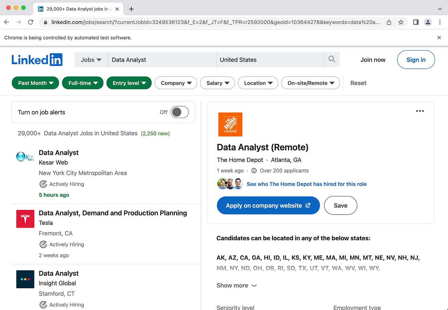The height and width of the screenshot is (310, 448).
Task: Click Data Analyst (Remote) job title
Action: 262,147
